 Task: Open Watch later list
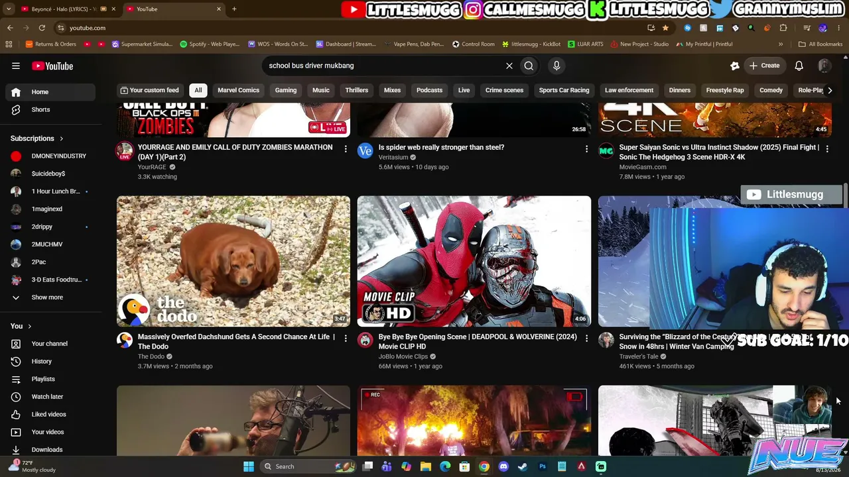tap(51, 396)
